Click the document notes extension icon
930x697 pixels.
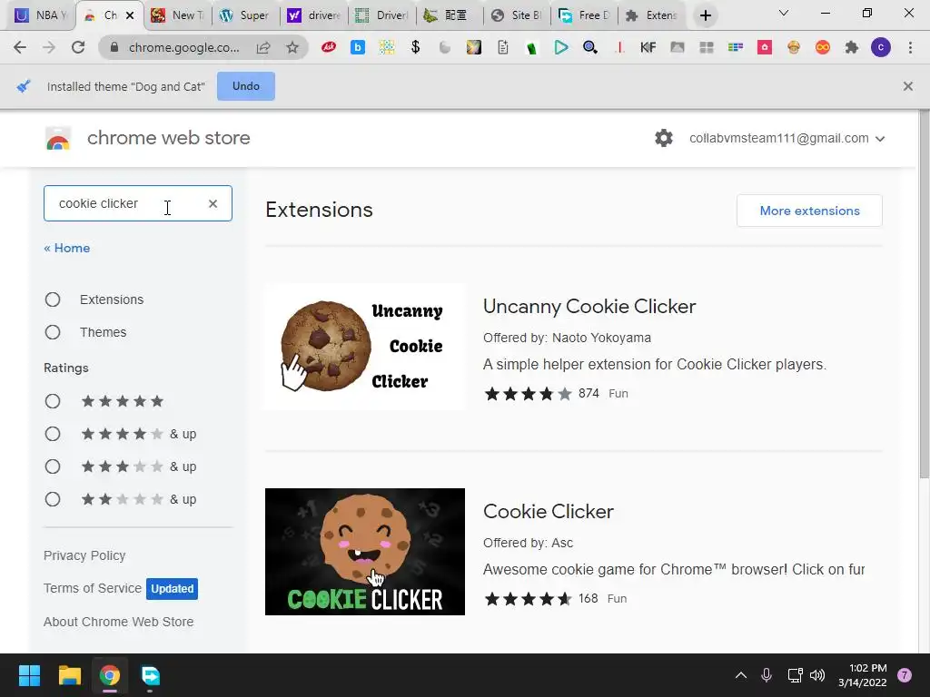click(x=503, y=47)
